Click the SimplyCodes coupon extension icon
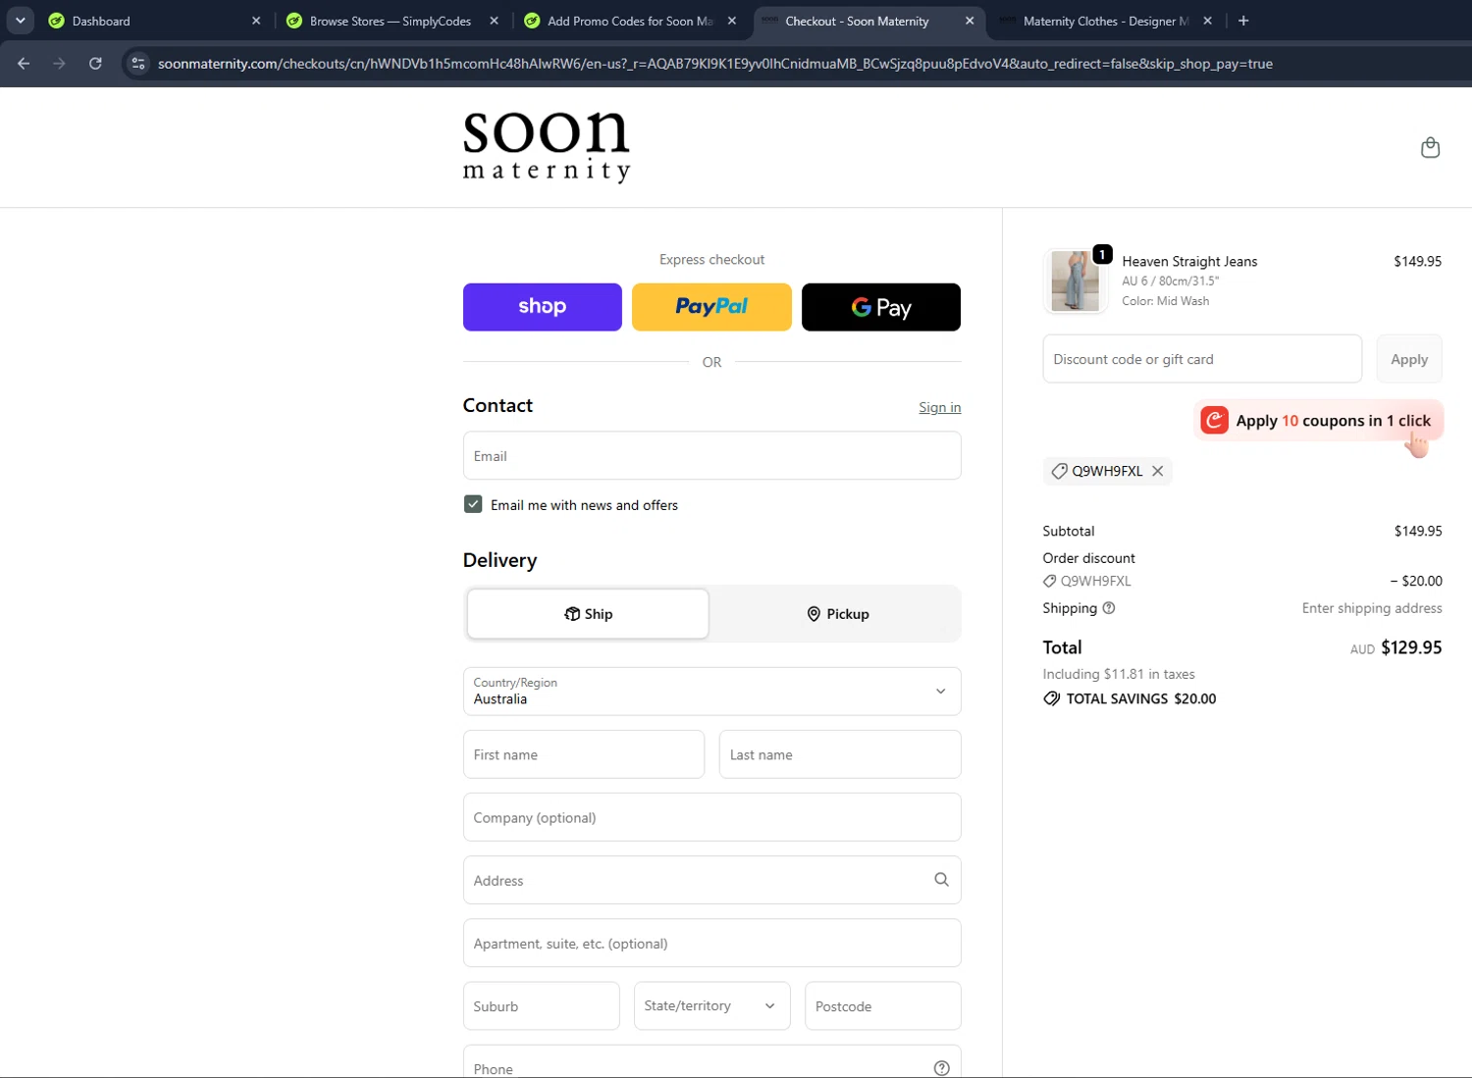 (1214, 421)
